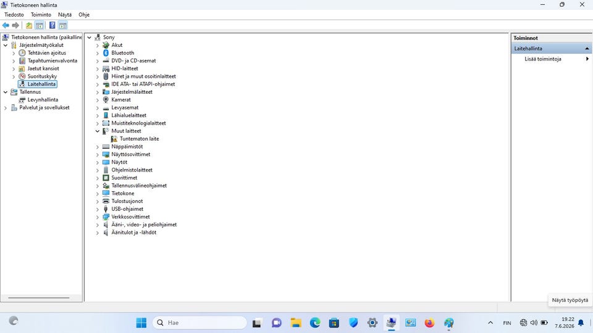The height and width of the screenshot is (333, 593).
Task: Select Lähialuelaitteet category
Action: [x=128, y=115]
